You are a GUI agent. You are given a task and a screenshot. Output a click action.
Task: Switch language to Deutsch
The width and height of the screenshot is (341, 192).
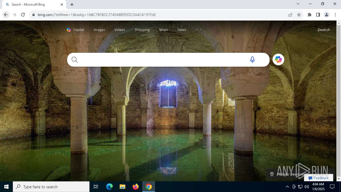click(x=324, y=30)
